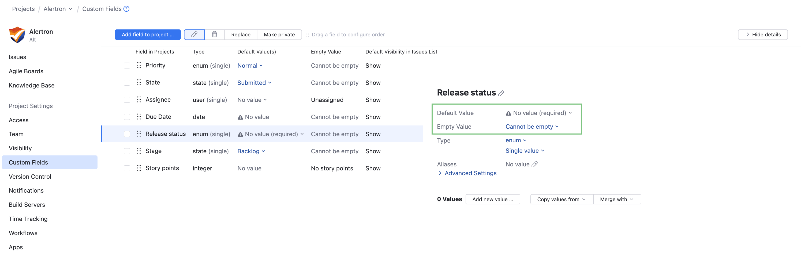Select the Due Date row checkbox

(127, 117)
